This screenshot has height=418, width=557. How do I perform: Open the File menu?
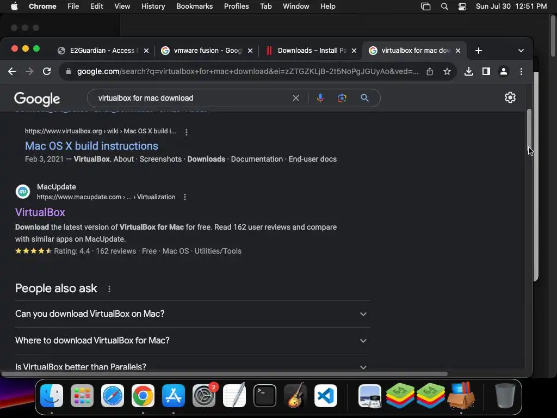pos(73,7)
